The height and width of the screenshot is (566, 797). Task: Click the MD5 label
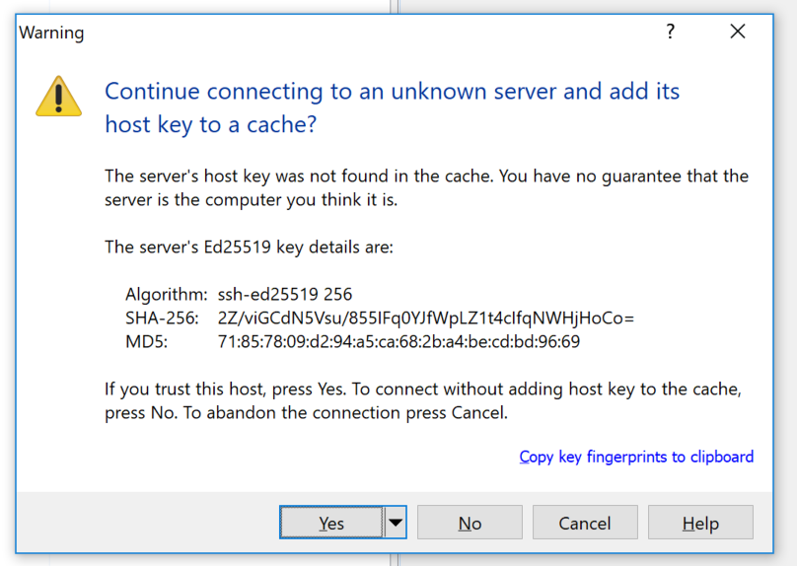[147, 342]
